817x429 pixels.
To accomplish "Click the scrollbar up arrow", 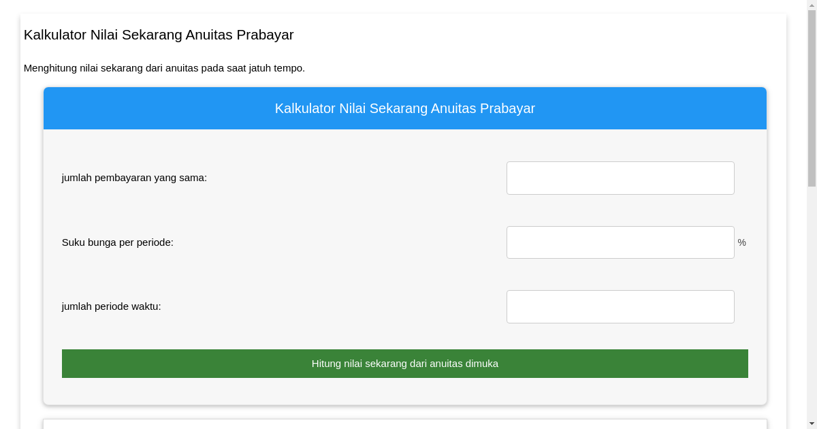I will click(x=812, y=4).
